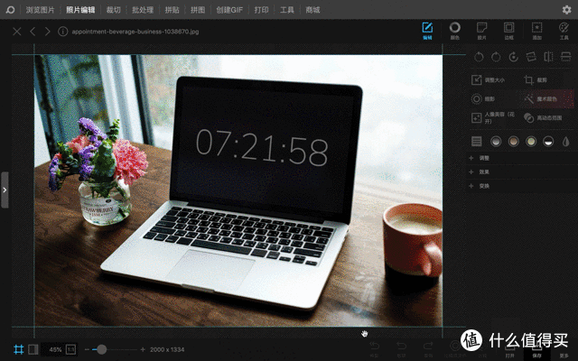Open the 编辑 edit panel tab
578x361 pixels.
427,31
